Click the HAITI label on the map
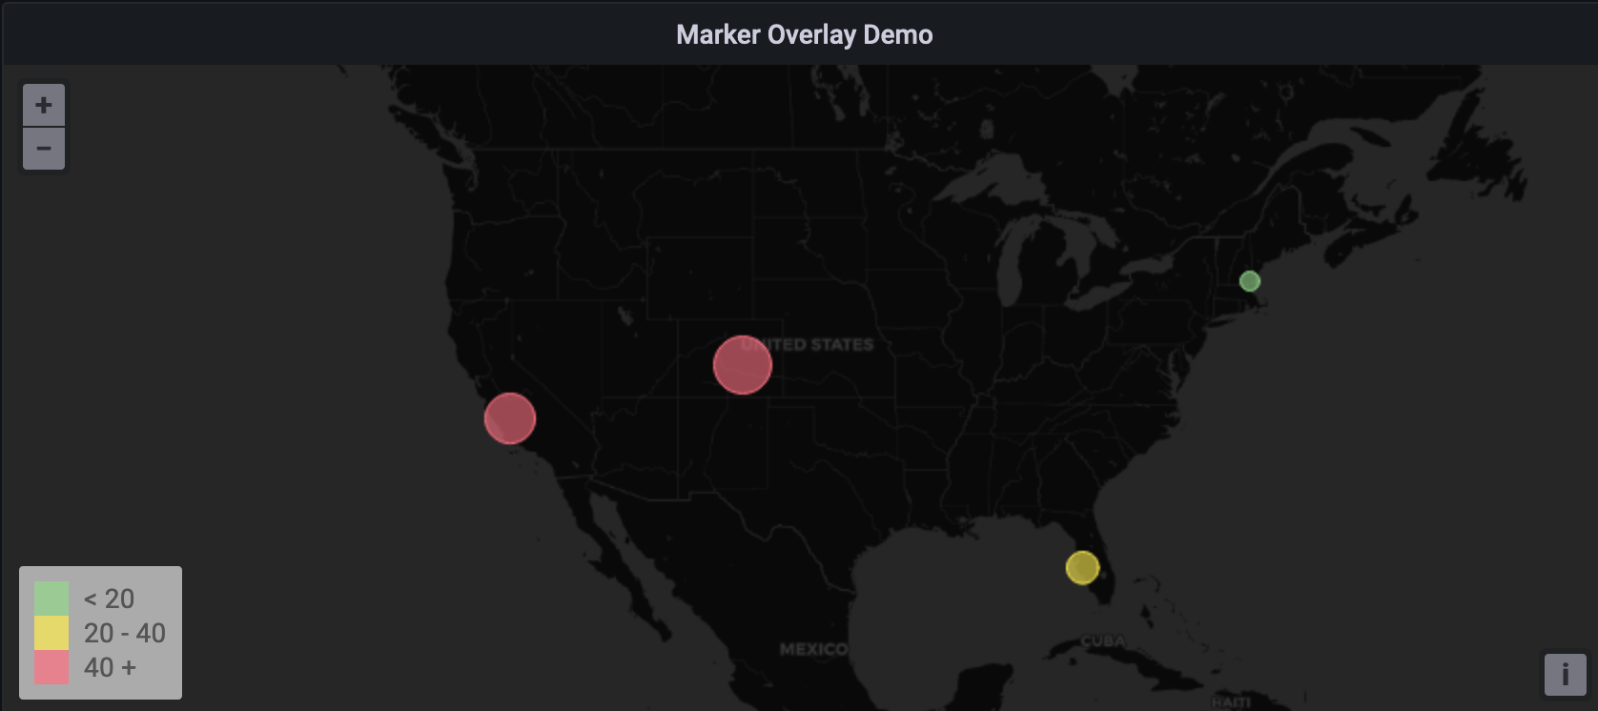This screenshot has width=1598, height=711. [1230, 702]
